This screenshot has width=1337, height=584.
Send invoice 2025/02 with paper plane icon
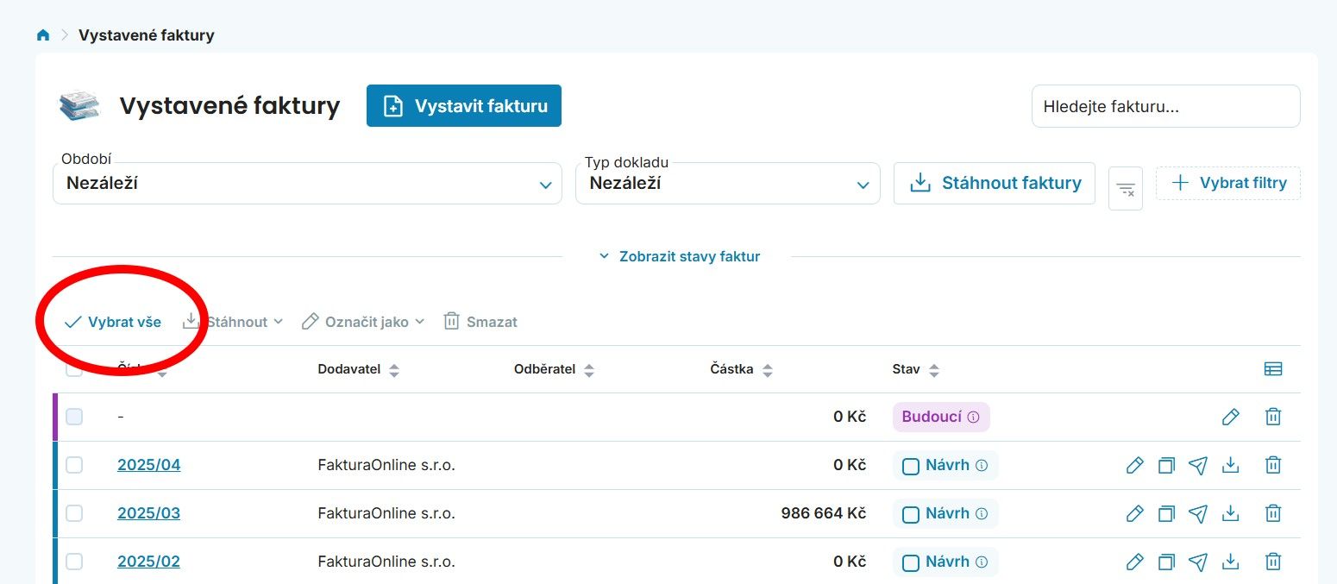pyautogui.click(x=1197, y=562)
